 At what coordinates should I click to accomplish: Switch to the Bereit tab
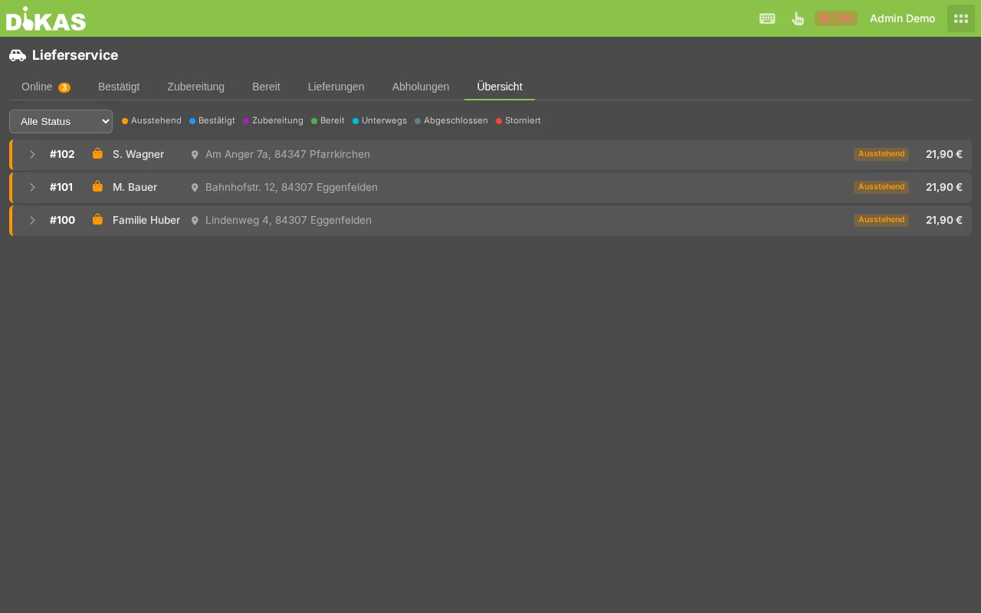pos(266,87)
